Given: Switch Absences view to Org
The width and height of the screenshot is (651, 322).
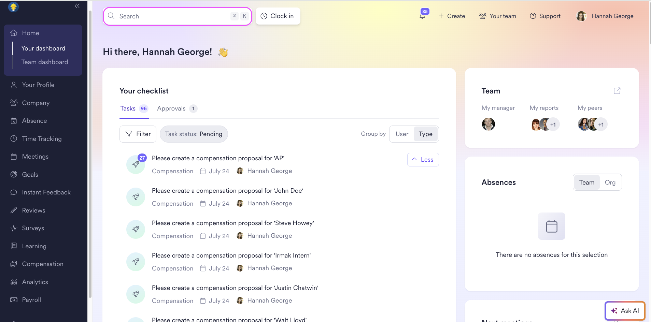Looking at the screenshot, I should 610,182.
